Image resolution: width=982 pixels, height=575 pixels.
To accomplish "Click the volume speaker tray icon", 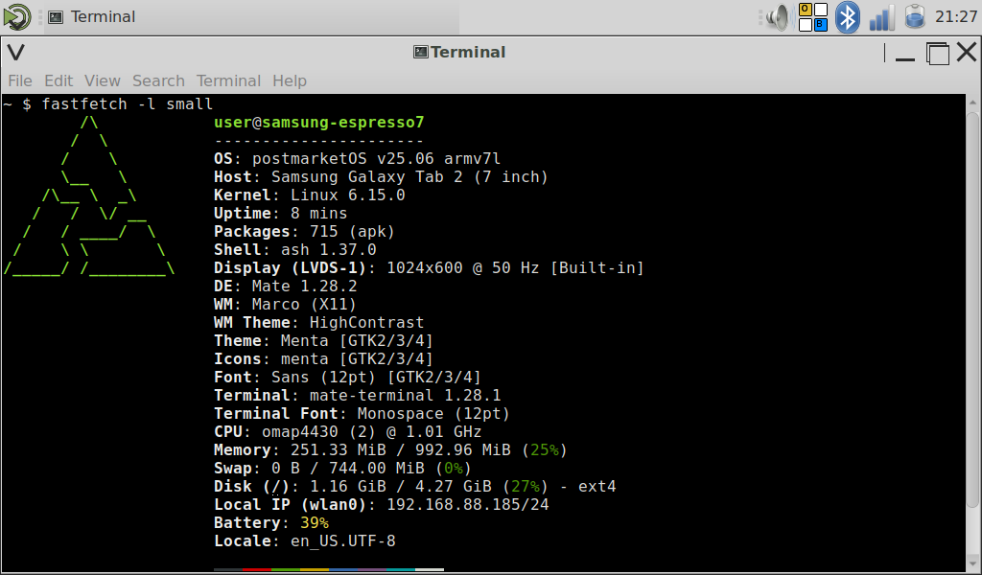I will coord(777,17).
